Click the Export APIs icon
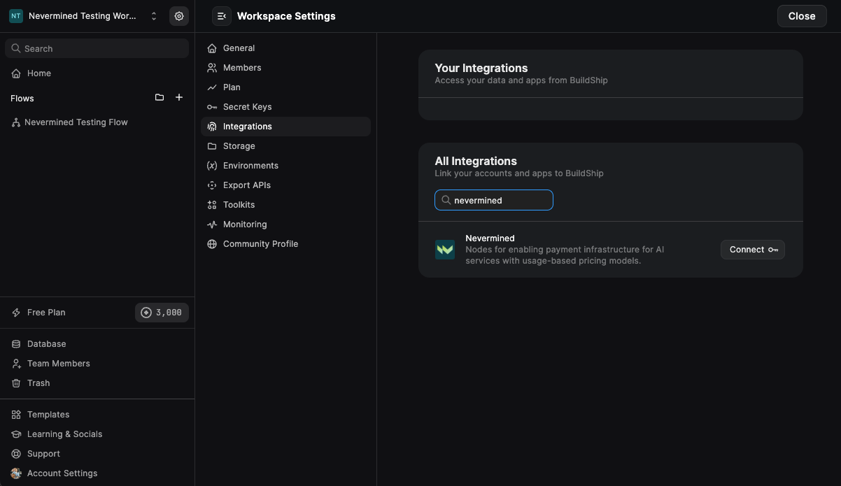This screenshot has width=841, height=486. coord(212,185)
